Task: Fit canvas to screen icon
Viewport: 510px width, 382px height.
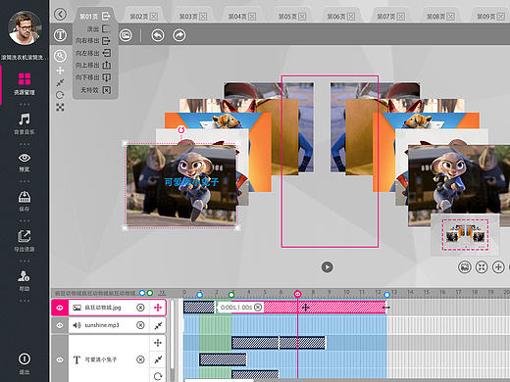Action: click(482, 267)
